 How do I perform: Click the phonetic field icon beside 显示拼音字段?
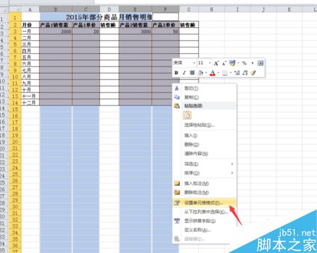(177, 221)
